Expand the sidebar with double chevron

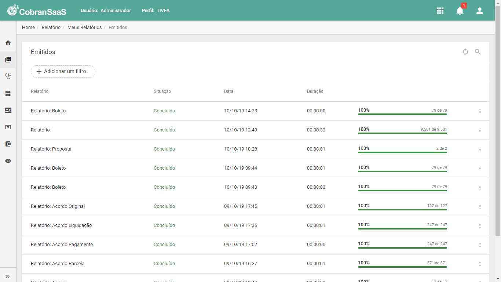pos(8,276)
